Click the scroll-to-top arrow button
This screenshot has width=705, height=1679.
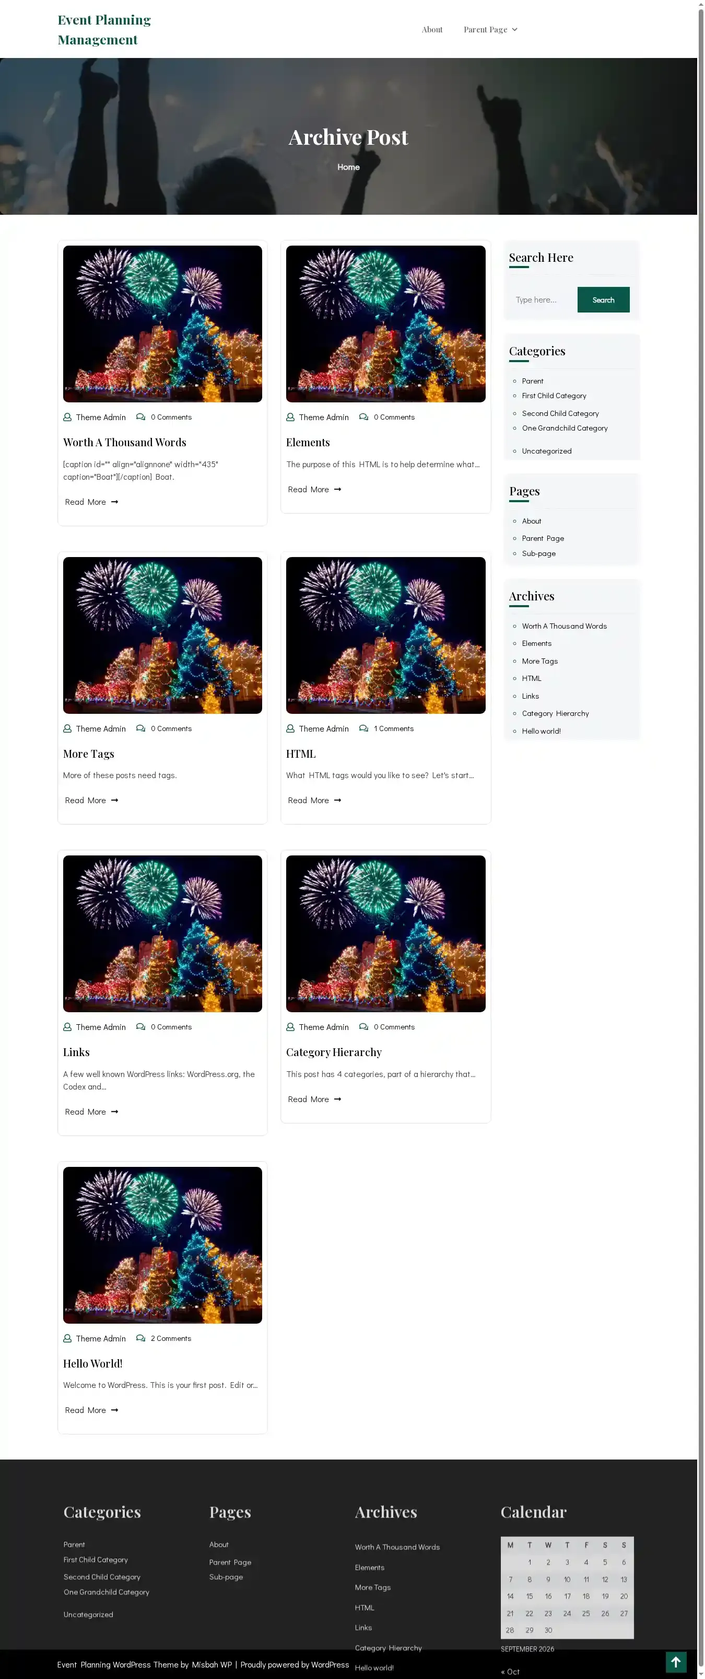click(x=676, y=1662)
